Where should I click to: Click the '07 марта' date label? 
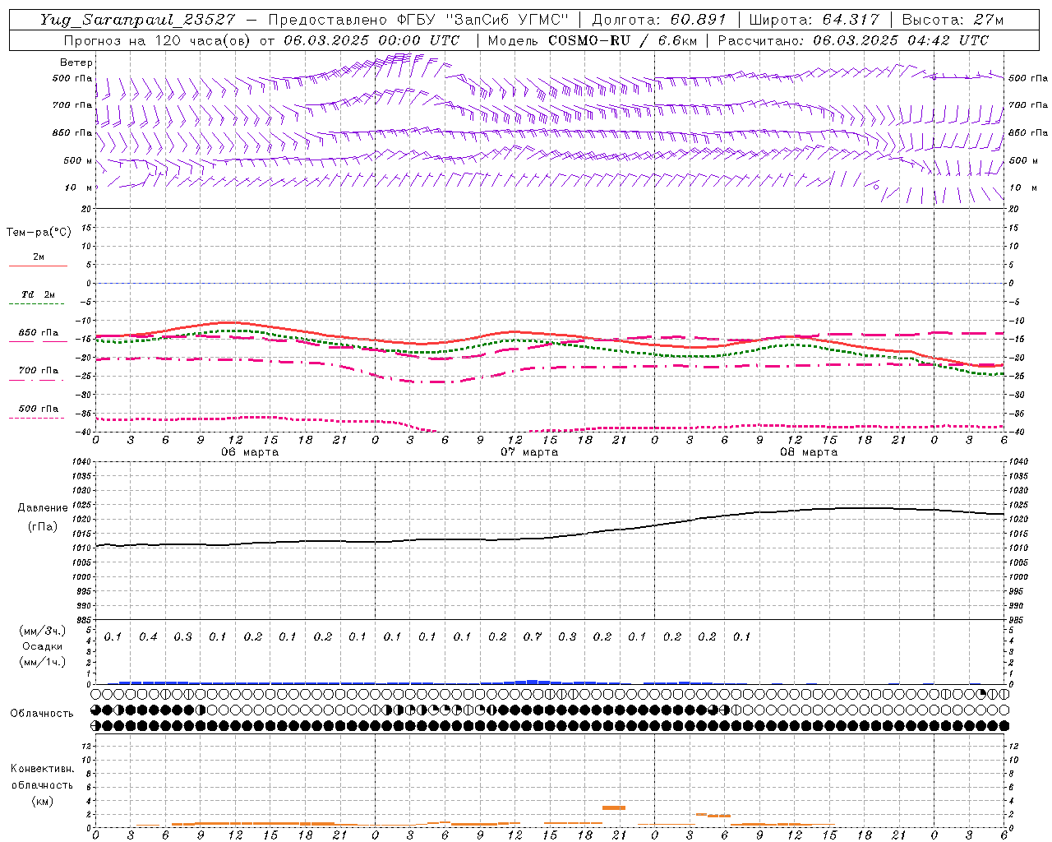[529, 452]
